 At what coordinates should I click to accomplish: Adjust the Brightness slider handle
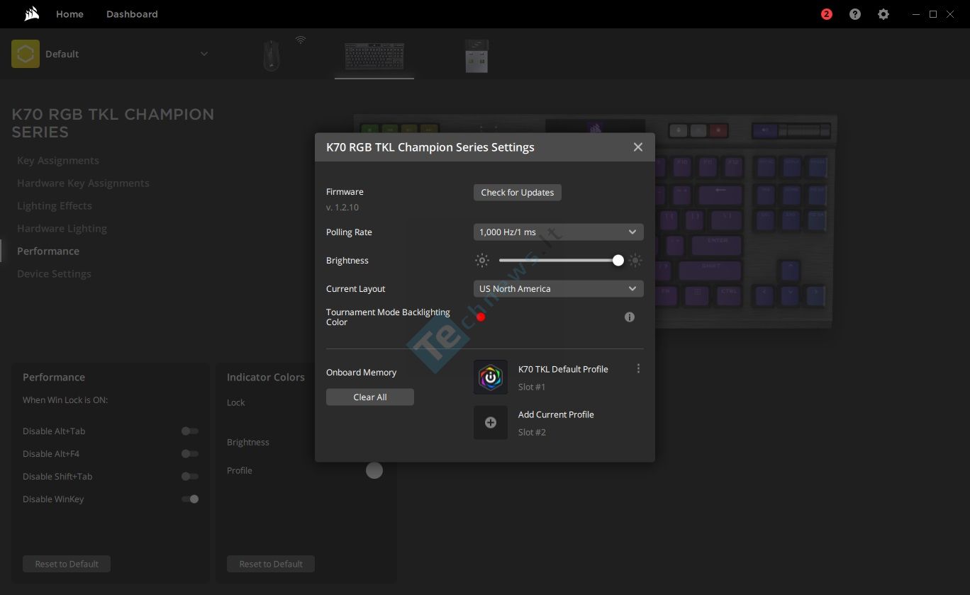(x=618, y=261)
